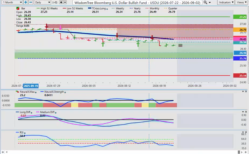Click the green 27.25 price label
The height and width of the screenshot is (154, 249).
pos(240,17)
